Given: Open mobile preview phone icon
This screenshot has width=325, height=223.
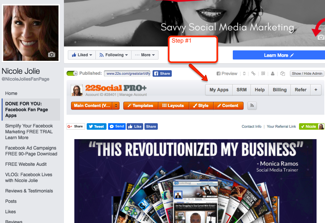Looking at the screenshot, I should pos(244,73).
